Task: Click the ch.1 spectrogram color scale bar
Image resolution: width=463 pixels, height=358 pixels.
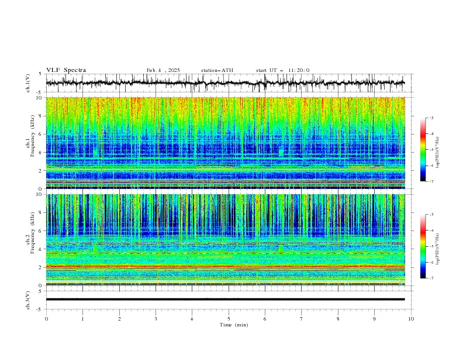Action: 423,150
